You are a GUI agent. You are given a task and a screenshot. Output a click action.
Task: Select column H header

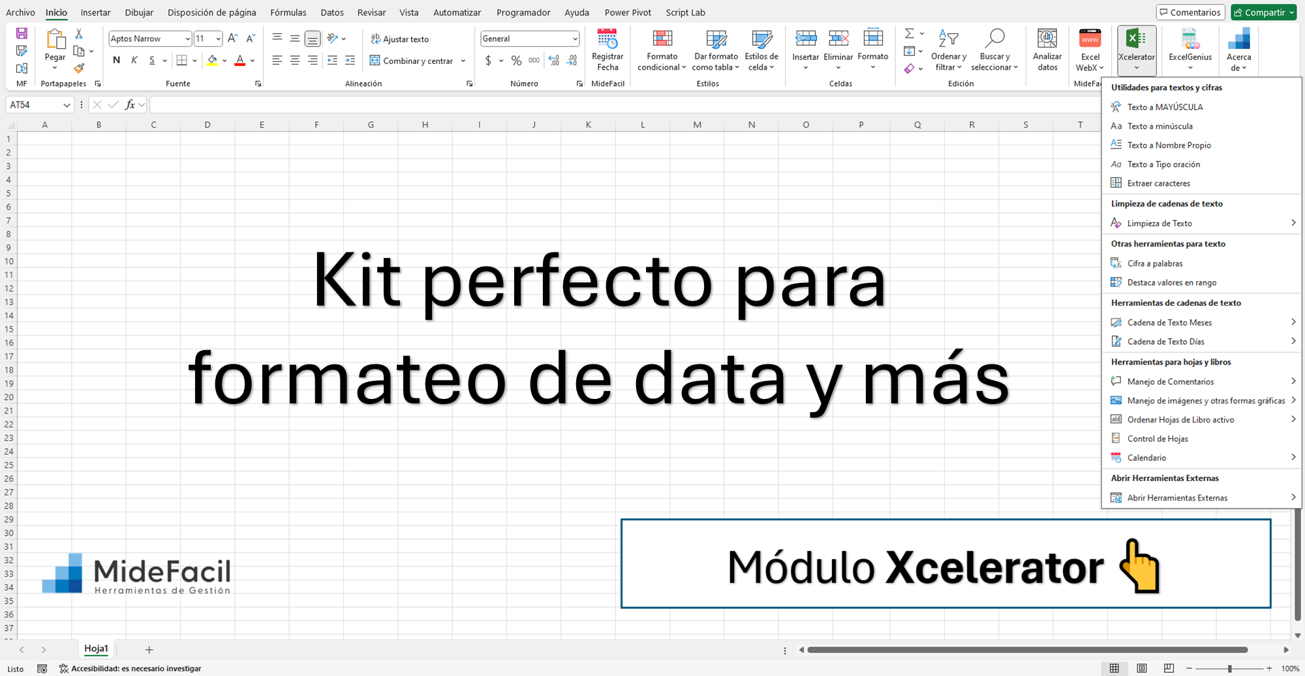(x=425, y=125)
